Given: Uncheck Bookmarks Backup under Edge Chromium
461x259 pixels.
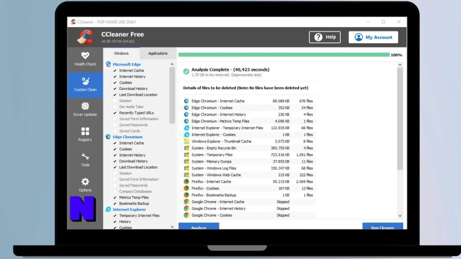Looking at the screenshot, I should [x=115, y=204].
